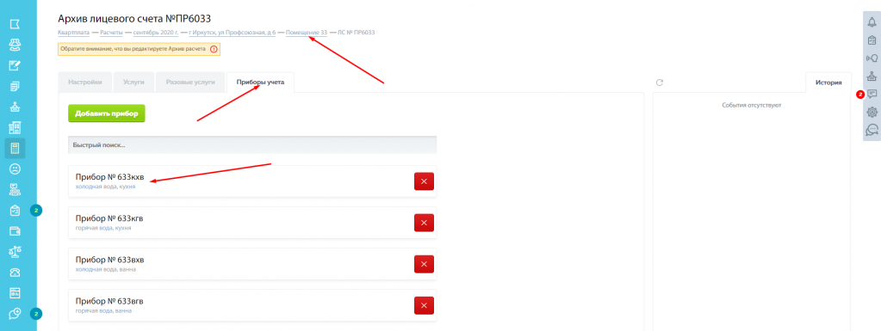
Task: Select the highlighted calculator icon in sidebar
Action: (16, 149)
